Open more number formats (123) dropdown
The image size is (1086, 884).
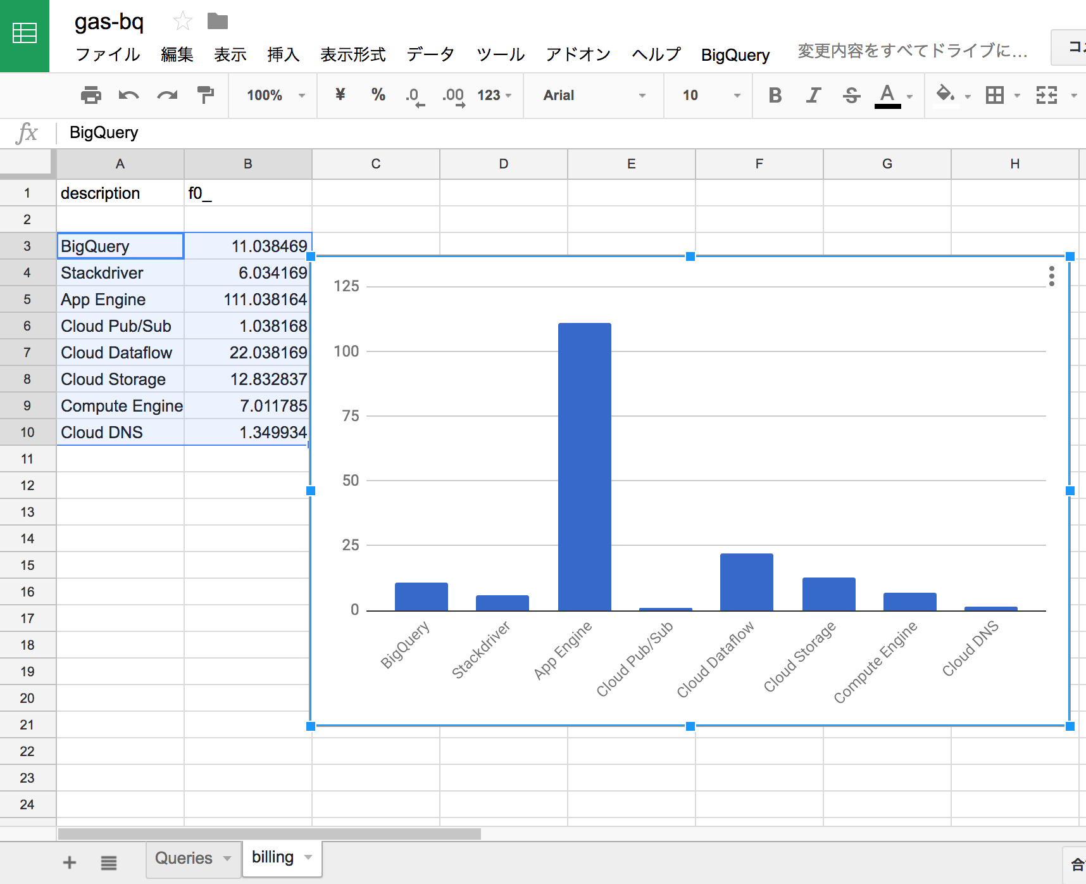494,95
